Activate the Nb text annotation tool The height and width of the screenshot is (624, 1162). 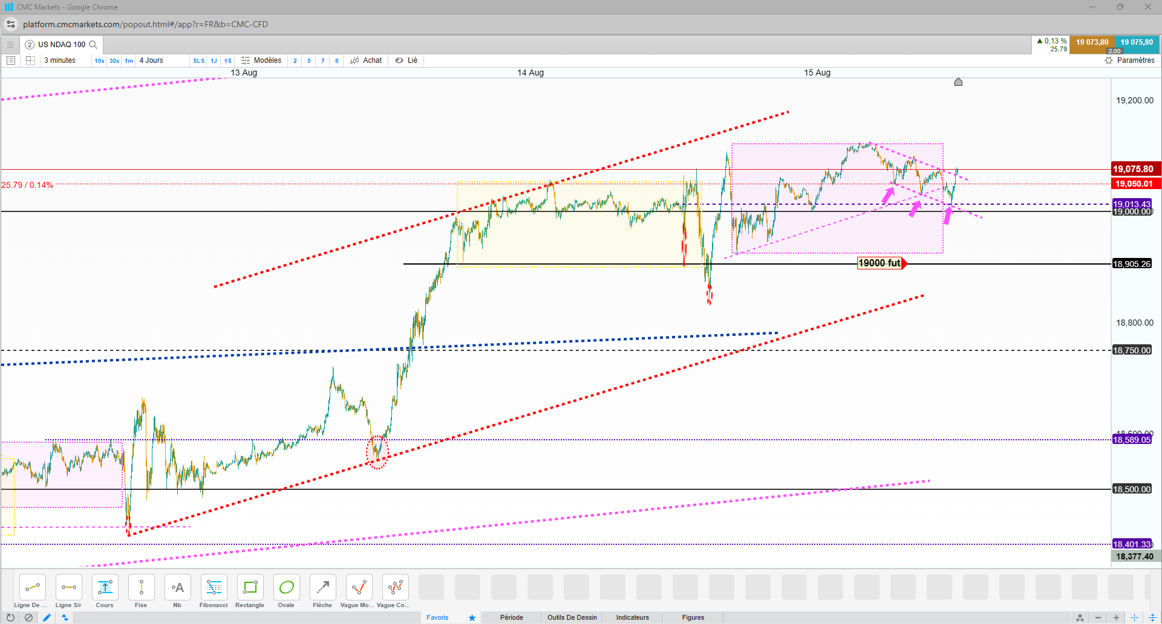[177, 591]
